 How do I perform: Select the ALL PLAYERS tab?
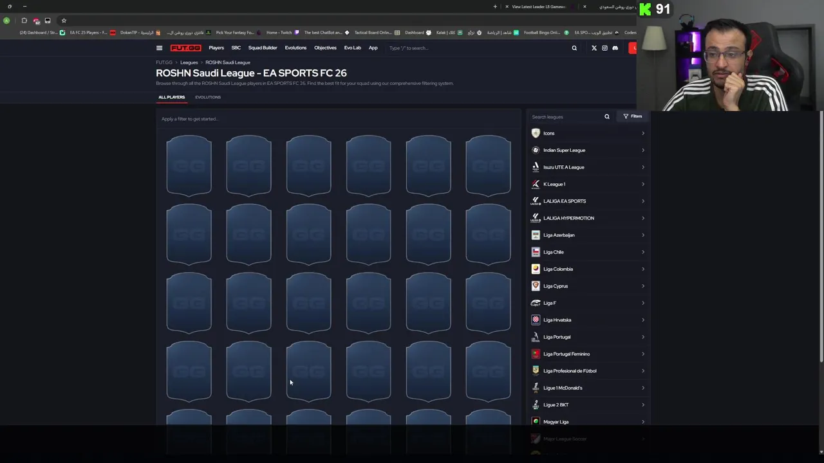171,97
